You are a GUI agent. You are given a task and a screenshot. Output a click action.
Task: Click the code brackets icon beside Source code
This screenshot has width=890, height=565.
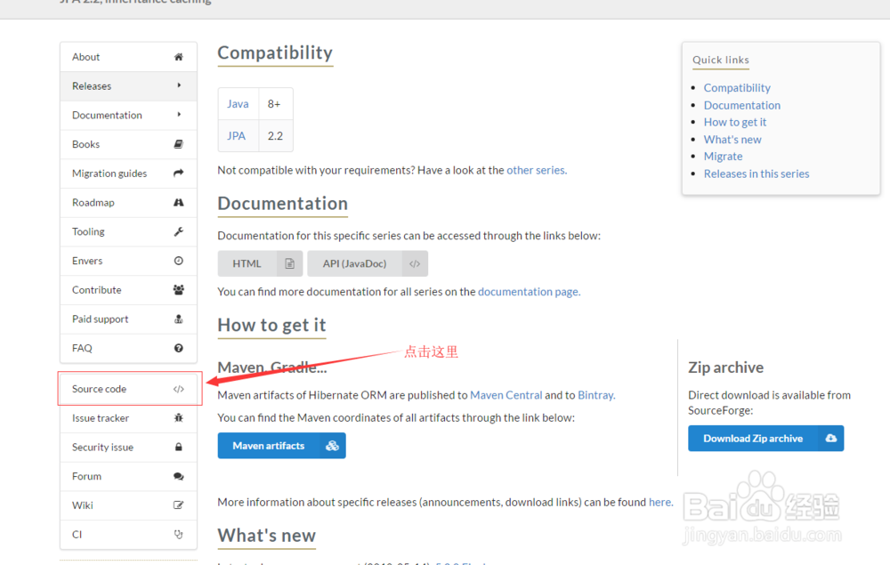pyautogui.click(x=178, y=389)
